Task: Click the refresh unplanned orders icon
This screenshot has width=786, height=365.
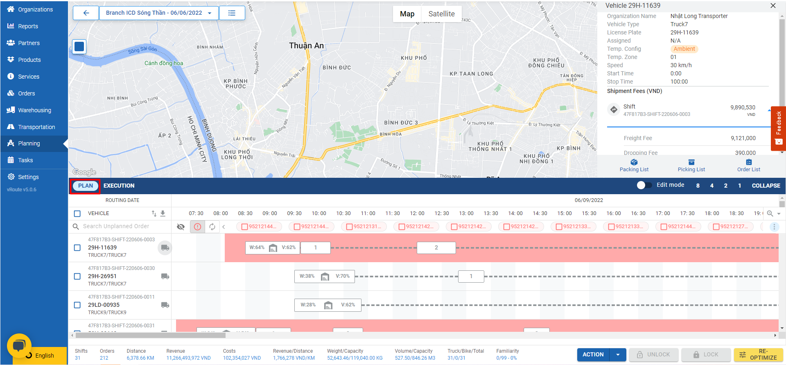Action: tap(212, 227)
